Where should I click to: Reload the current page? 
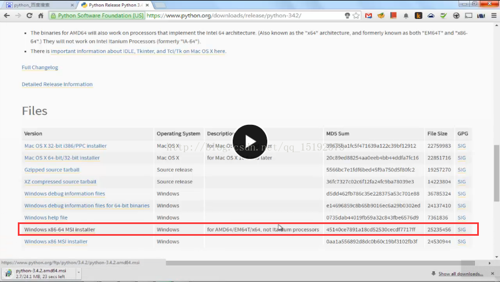(x=30, y=15)
